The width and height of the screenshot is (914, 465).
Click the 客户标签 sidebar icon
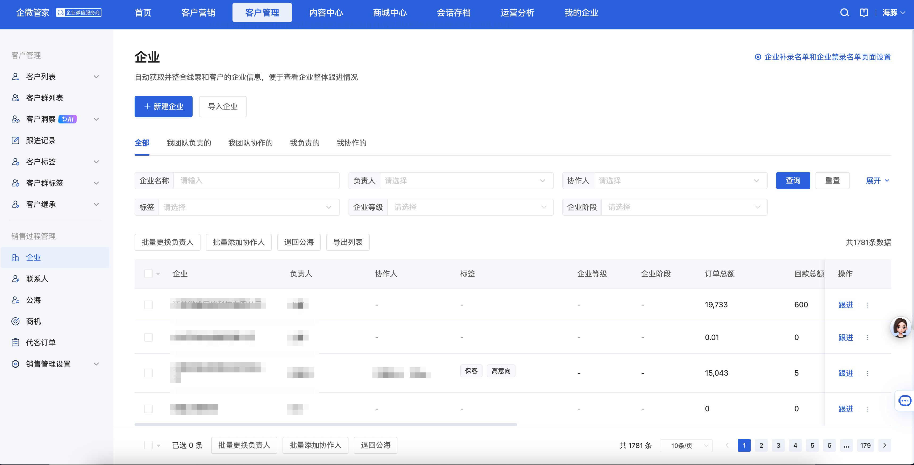click(x=15, y=162)
